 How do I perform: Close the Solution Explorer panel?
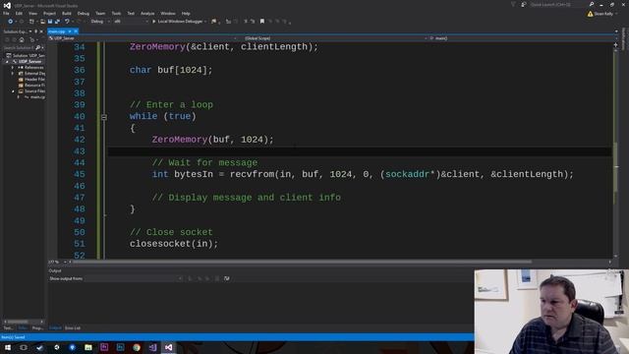(41, 31)
